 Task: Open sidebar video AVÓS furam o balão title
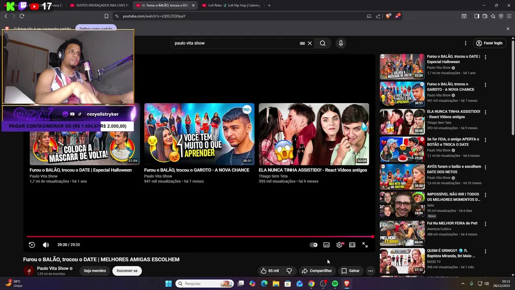(x=454, y=169)
